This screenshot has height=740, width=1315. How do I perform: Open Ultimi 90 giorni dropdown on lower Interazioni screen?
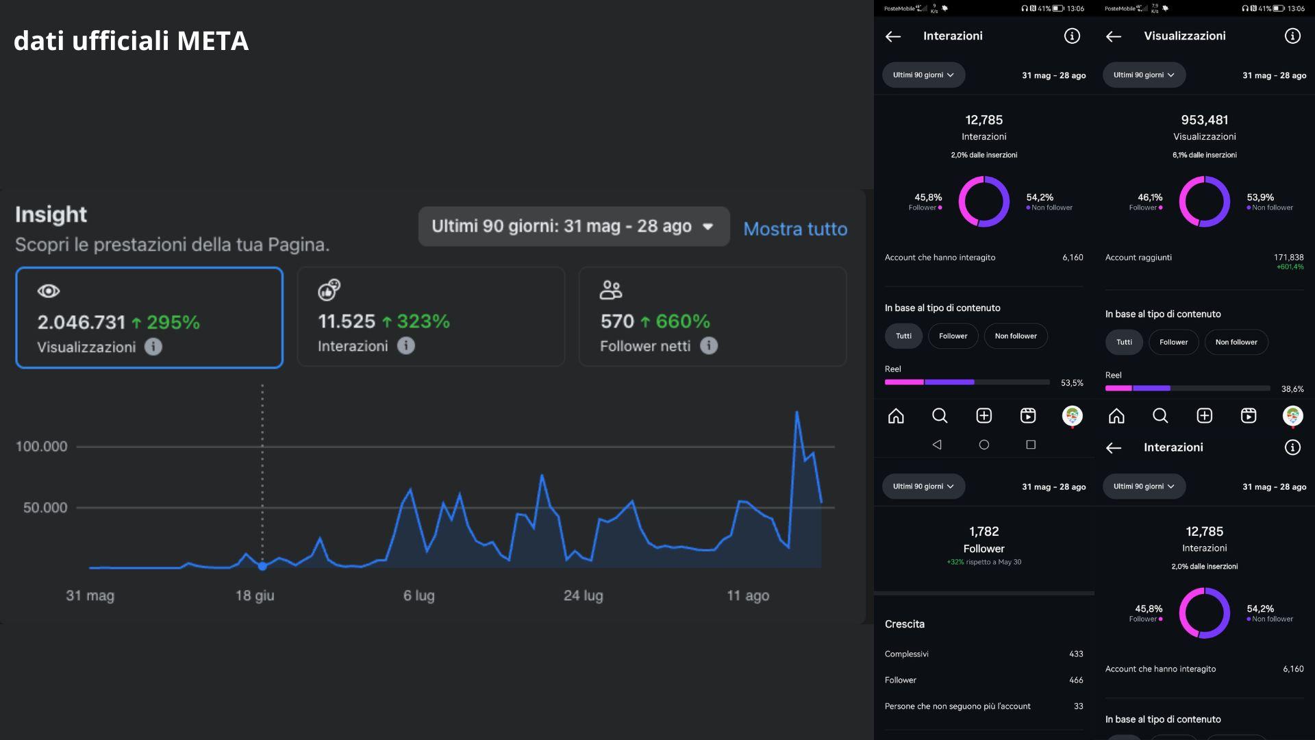tap(1144, 486)
